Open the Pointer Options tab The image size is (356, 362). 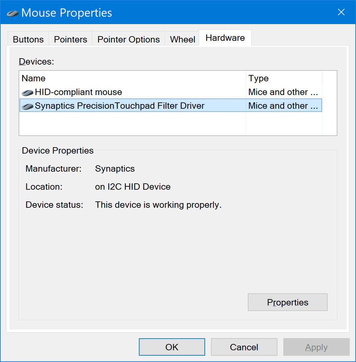point(128,39)
